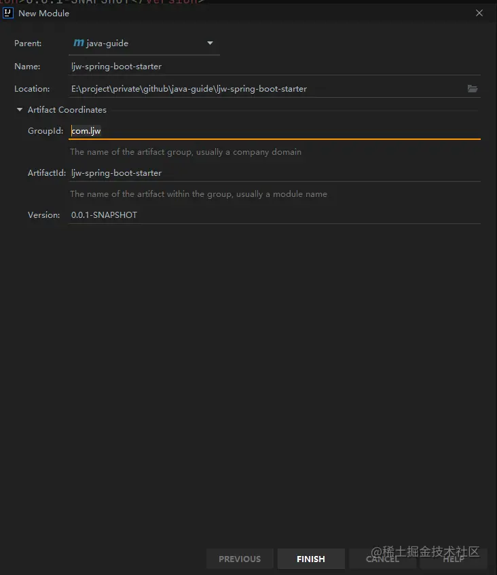The image size is (497, 575).
Task: Select the java-guide parent combo box
Action: pyautogui.click(x=144, y=43)
